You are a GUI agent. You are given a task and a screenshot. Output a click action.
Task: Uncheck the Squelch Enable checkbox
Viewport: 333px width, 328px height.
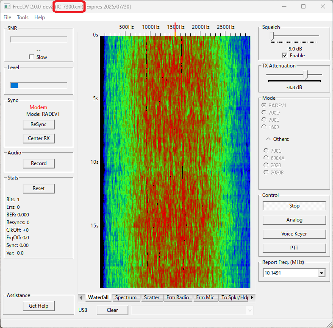pos(285,56)
